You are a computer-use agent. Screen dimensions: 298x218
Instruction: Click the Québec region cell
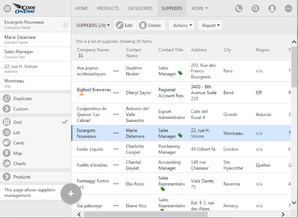[x=263, y=165]
